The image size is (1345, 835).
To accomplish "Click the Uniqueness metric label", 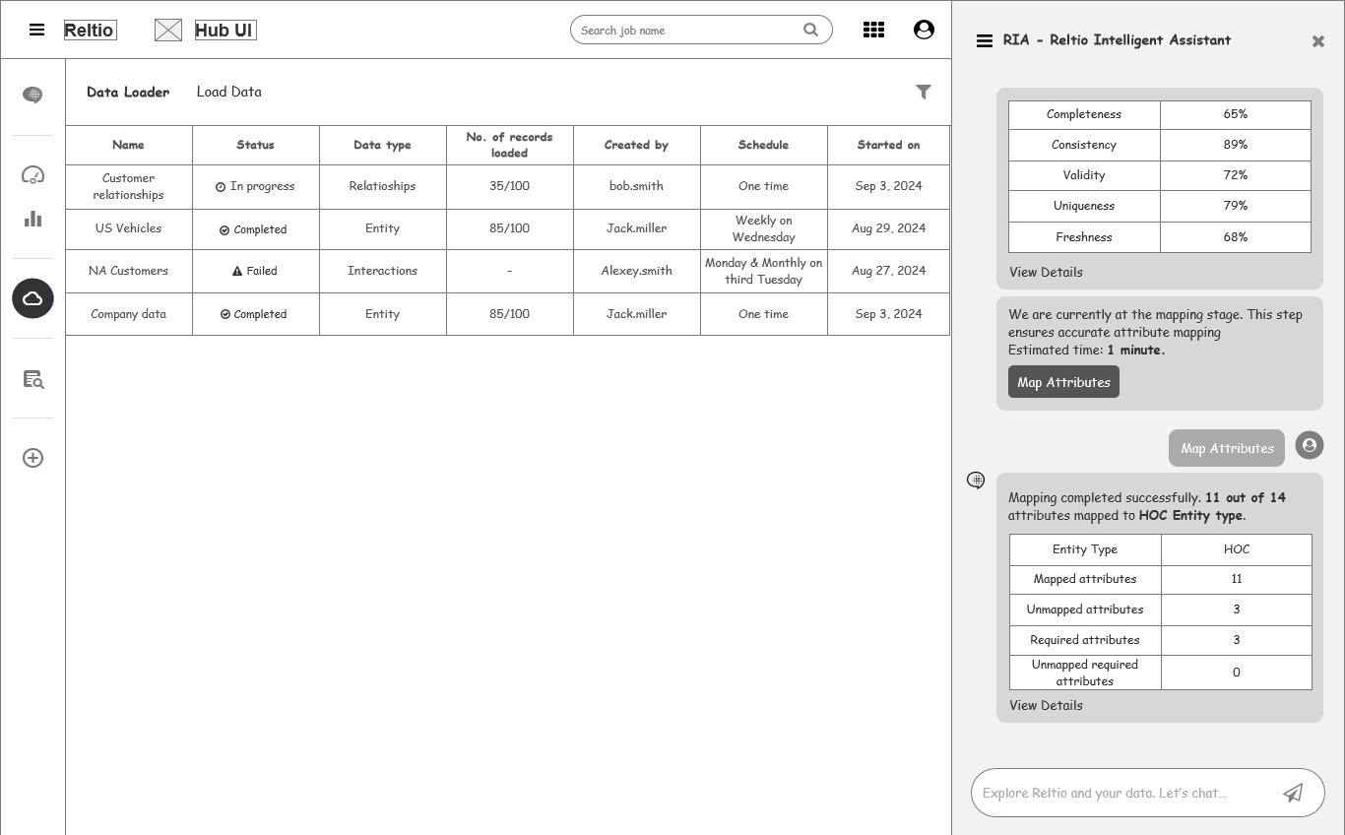I will [x=1084, y=206].
